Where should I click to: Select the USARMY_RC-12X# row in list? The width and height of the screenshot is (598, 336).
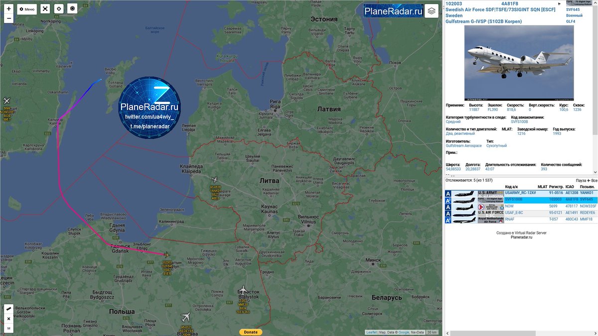(521, 193)
